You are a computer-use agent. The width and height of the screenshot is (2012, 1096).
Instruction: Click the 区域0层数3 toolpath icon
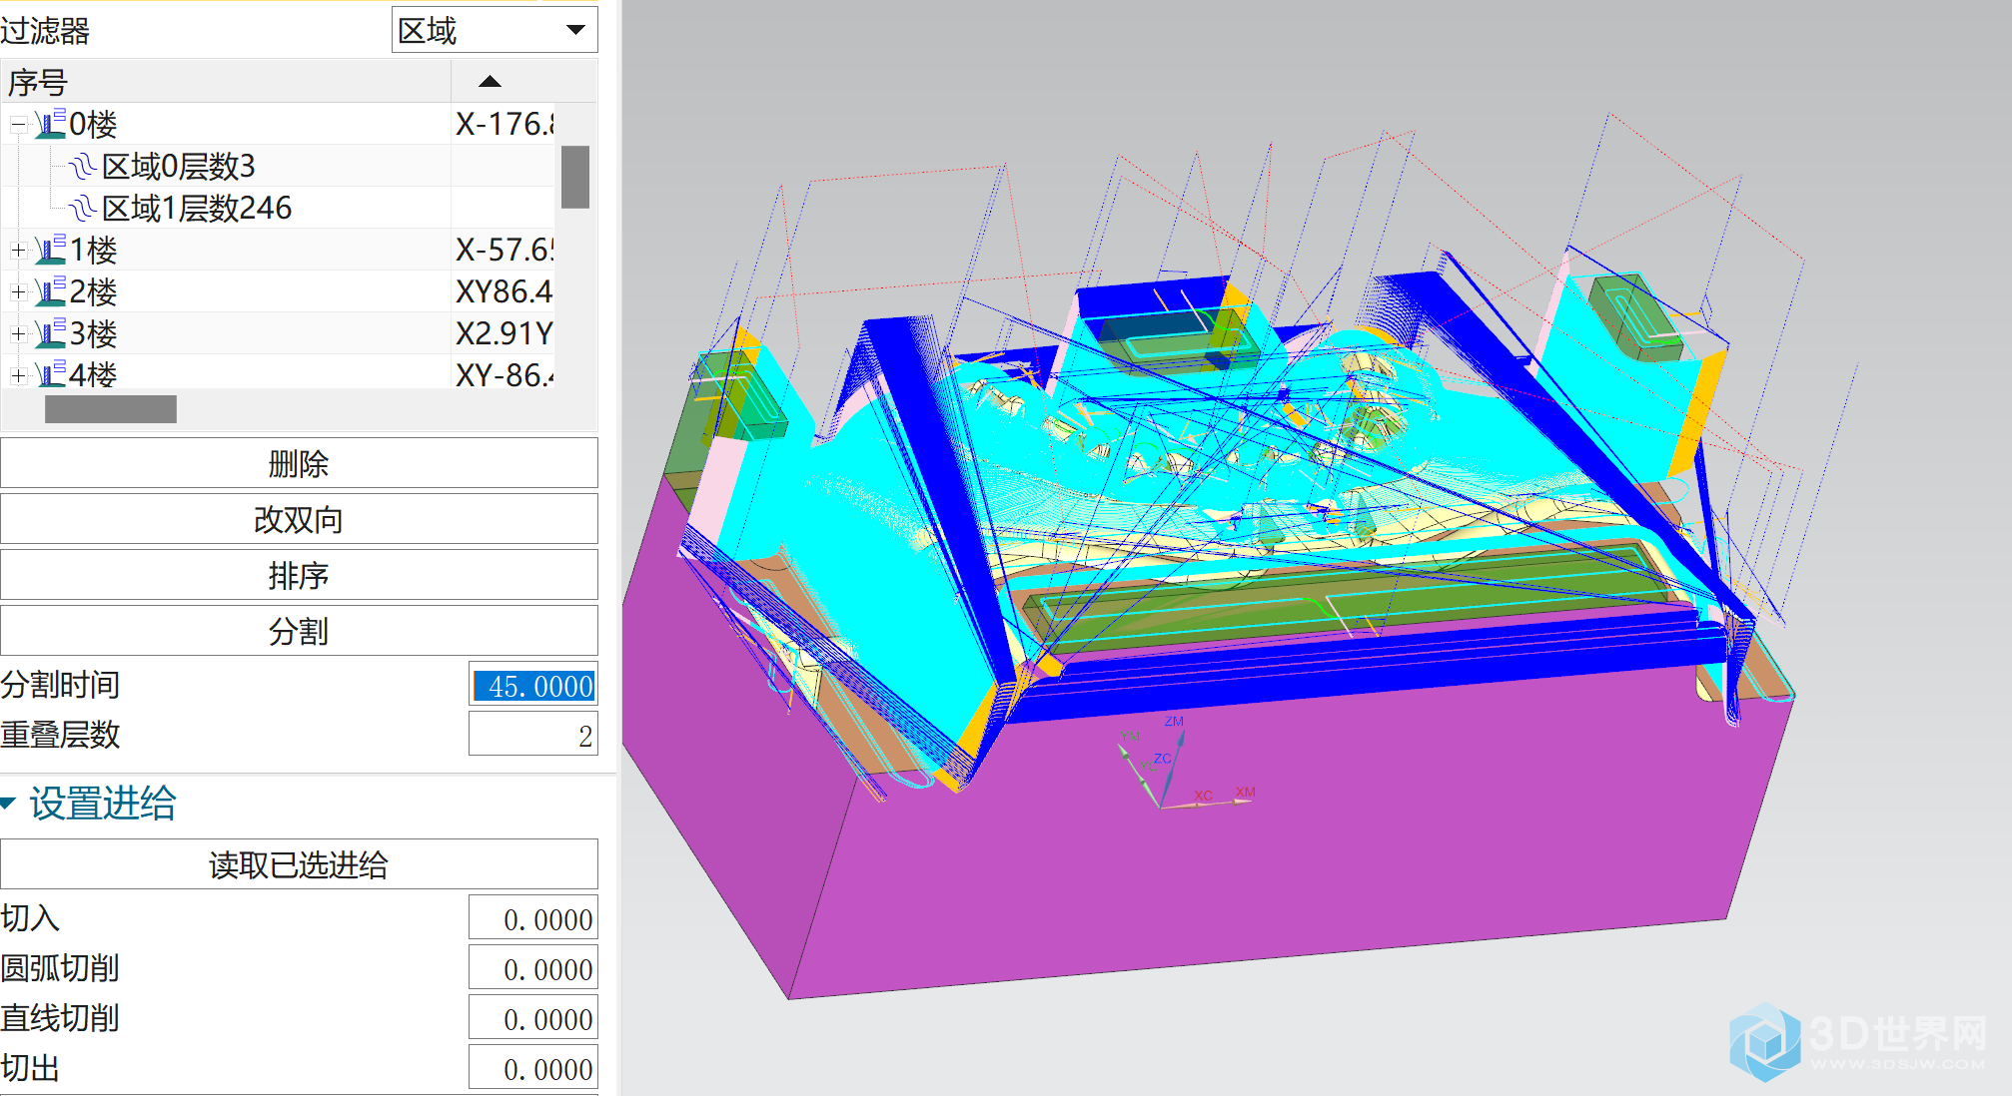[83, 166]
